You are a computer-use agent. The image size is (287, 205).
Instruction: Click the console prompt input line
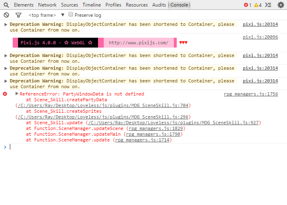pyautogui.click(x=146, y=147)
